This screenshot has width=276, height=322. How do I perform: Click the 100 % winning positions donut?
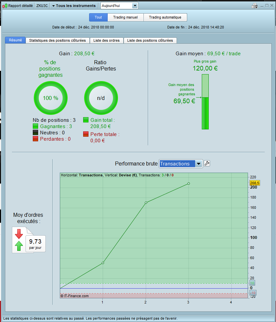click(51, 98)
